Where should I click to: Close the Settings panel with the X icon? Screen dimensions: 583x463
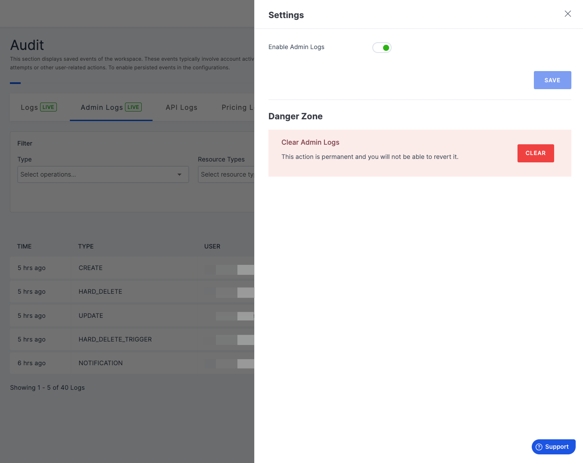[567, 14]
